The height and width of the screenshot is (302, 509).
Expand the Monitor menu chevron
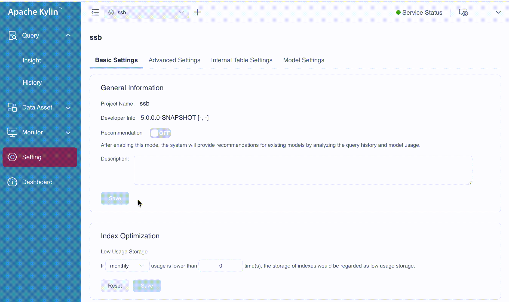click(68, 132)
